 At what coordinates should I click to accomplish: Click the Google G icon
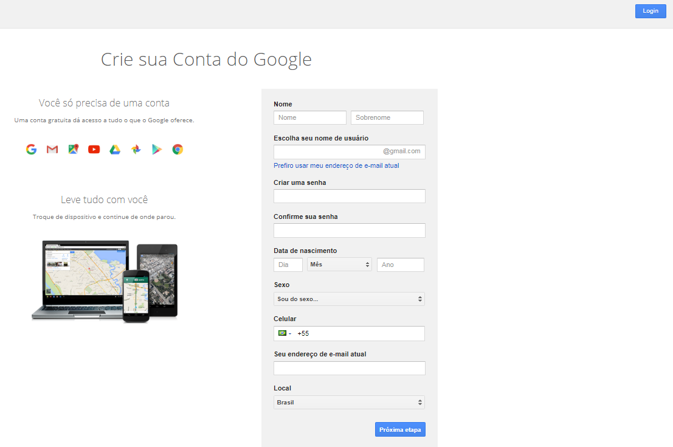(x=32, y=150)
